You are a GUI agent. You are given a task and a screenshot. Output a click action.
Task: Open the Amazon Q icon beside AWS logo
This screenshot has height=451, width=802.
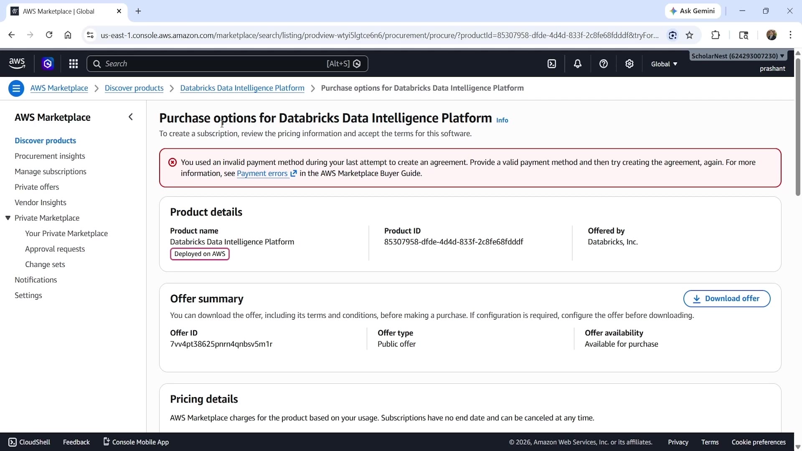pos(48,63)
